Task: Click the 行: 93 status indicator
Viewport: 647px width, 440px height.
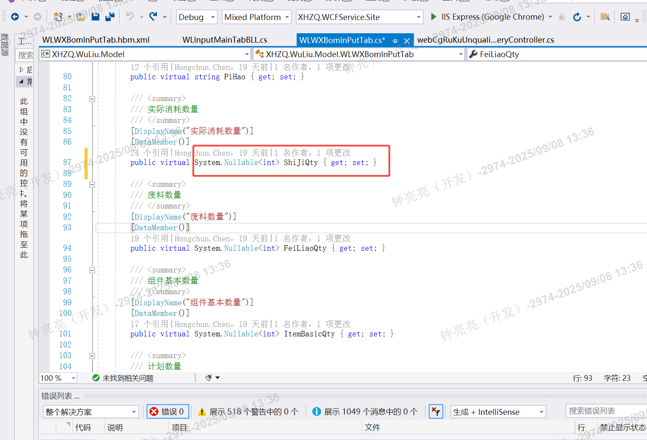Action: (x=583, y=378)
